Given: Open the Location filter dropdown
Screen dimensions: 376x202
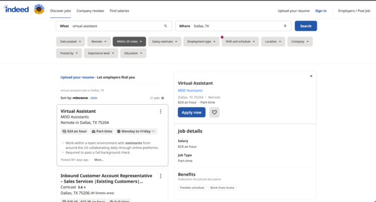Looking at the screenshot, I should pos(273,42).
